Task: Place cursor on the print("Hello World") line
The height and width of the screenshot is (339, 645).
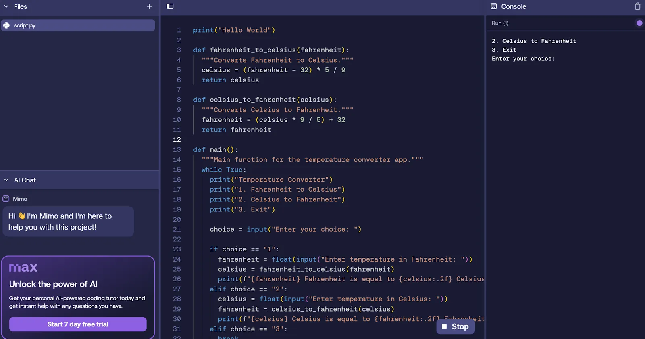Action: 234,30
